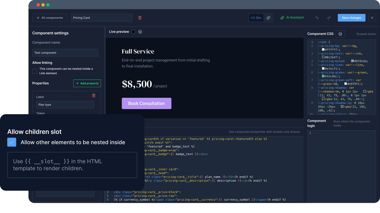Click the 'Allow children slot' heading
The image size is (380, 213).
click(34, 132)
